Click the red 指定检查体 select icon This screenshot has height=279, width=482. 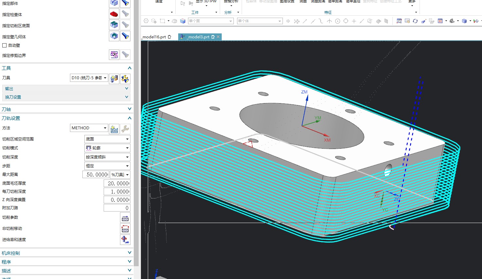tap(114, 14)
